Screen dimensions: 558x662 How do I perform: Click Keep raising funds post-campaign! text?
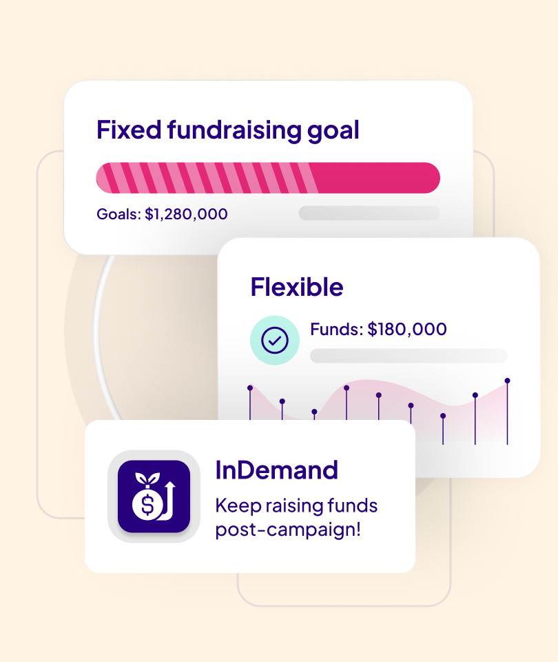(296, 517)
